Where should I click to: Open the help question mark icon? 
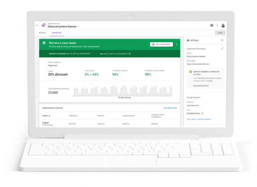(211, 25)
